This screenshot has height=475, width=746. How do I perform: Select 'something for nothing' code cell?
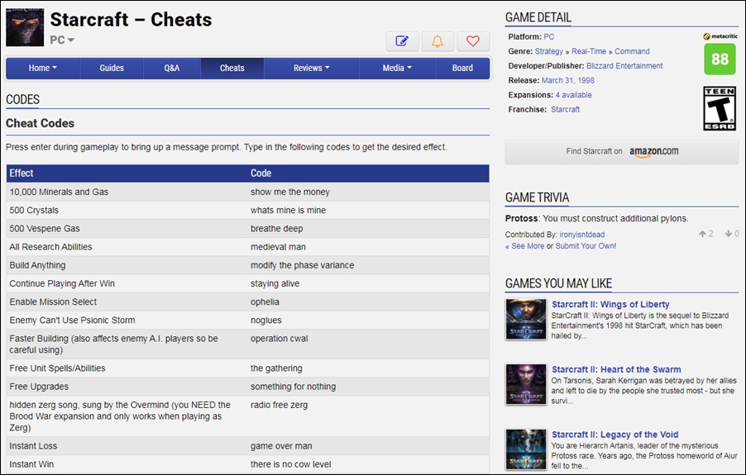293,387
